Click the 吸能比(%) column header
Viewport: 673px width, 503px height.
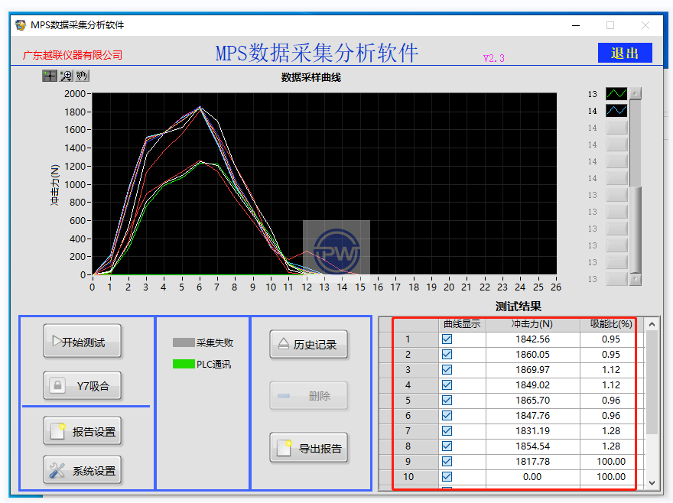[x=610, y=324]
